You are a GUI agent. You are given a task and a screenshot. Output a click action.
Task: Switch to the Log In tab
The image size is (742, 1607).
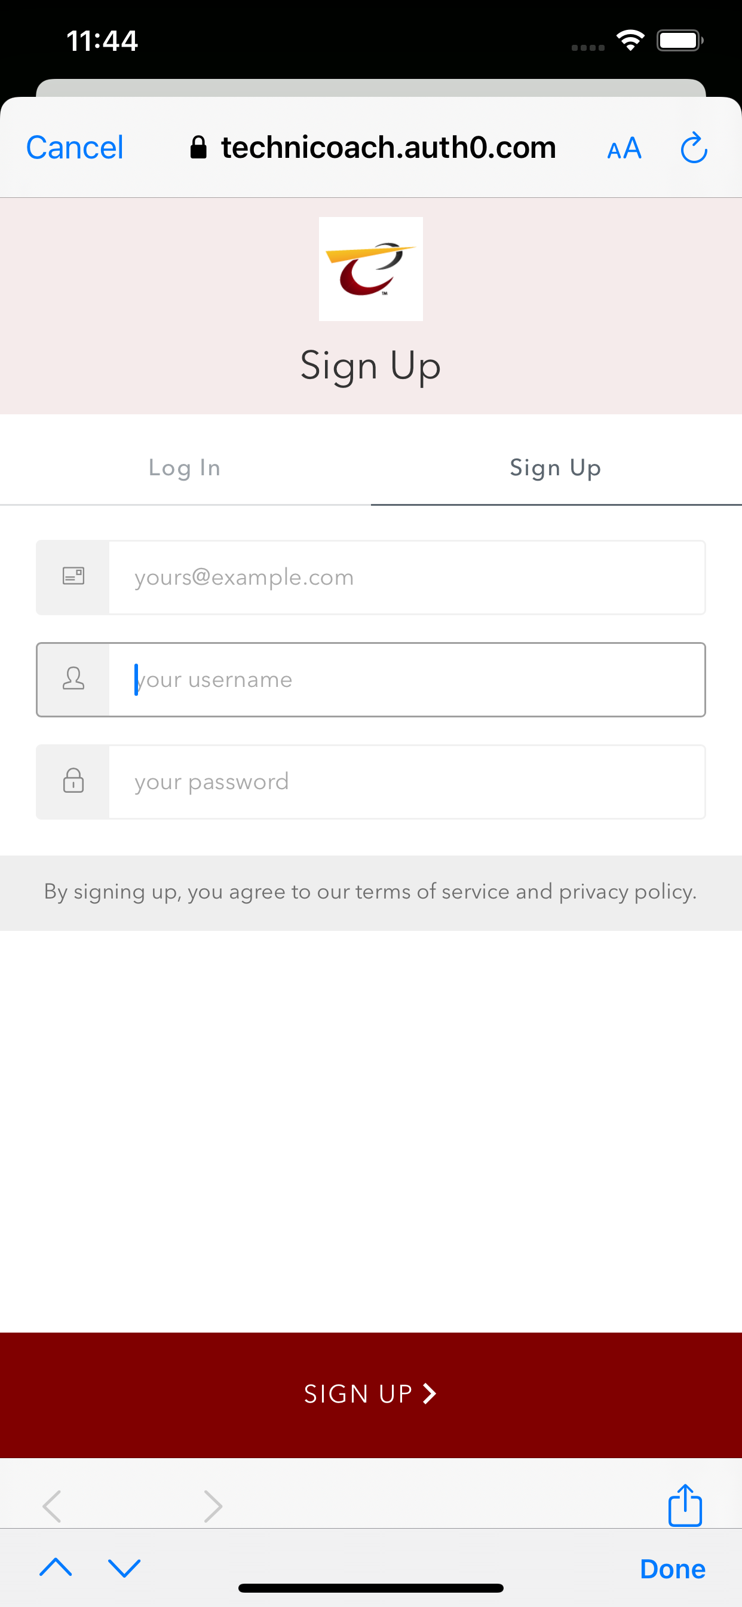coord(185,468)
